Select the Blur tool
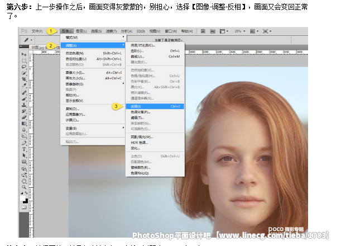The width and height of the screenshot is (360, 246). 24,130
